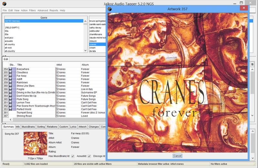Open the Help menu
The image size is (258, 168).
point(62,10)
